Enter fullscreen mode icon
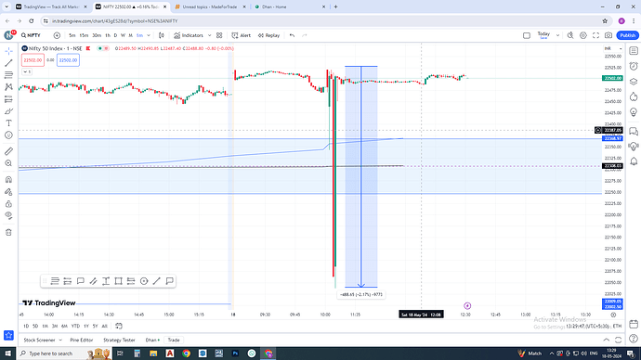 (x=595, y=35)
